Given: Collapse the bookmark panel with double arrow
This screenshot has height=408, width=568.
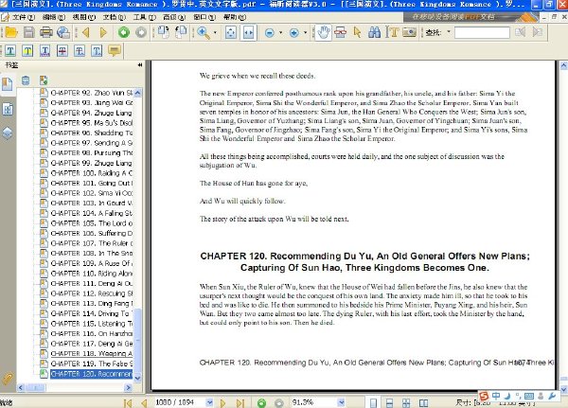Looking at the screenshot, I should pyautogui.click(x=140, y=65).
